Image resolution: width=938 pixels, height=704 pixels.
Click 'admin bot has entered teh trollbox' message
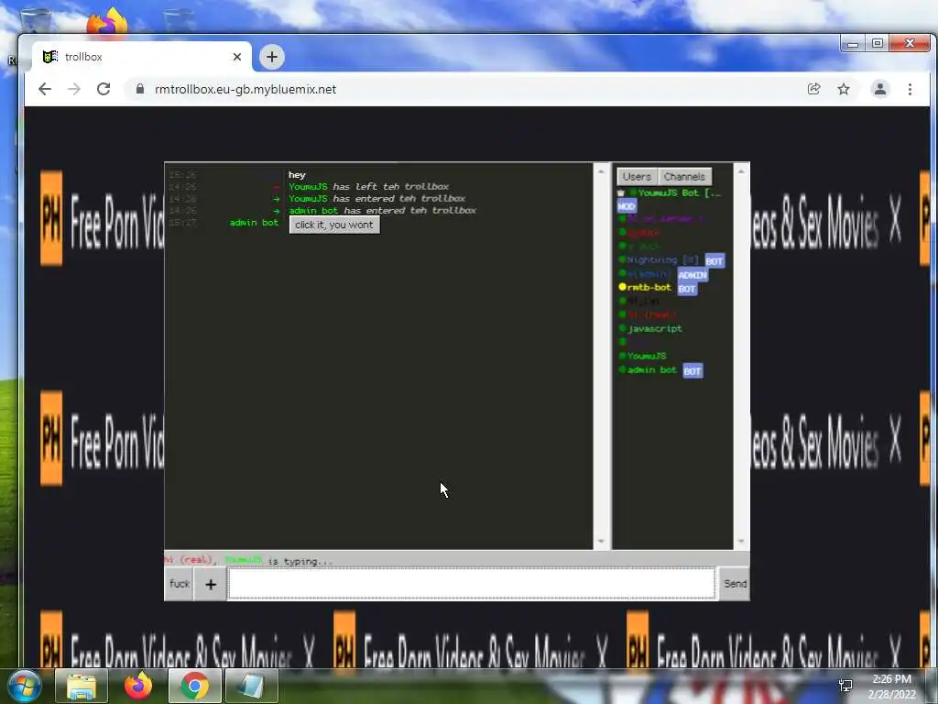pyautogui.click(x=382, y=211)
